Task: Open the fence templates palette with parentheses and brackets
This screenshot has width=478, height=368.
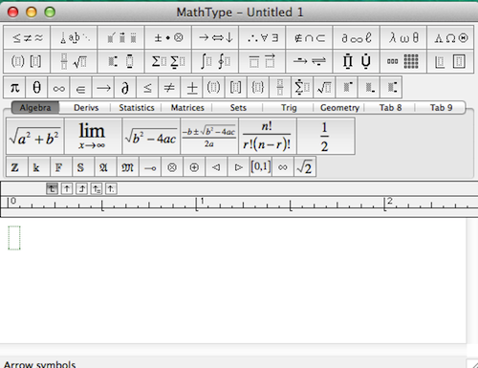Action: pyautogui.click(x=27, y=61)
